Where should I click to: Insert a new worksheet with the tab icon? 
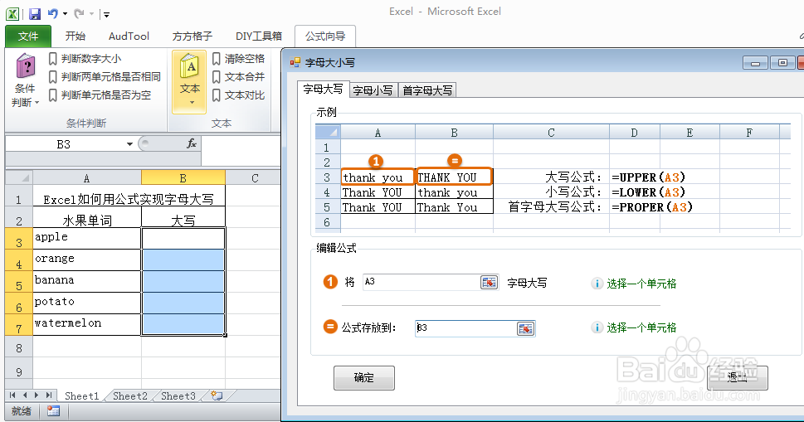[x=217, y=395]
